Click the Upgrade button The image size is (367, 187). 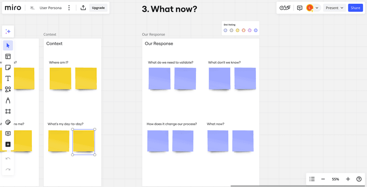tap(98, 8)
